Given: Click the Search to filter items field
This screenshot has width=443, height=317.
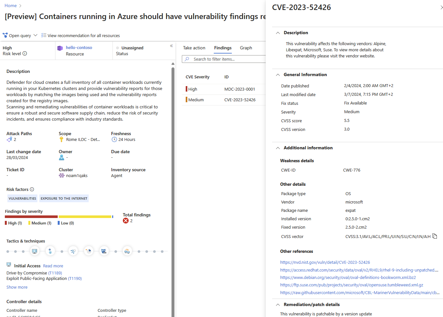Looking at the screenshot, I should 226,59.
